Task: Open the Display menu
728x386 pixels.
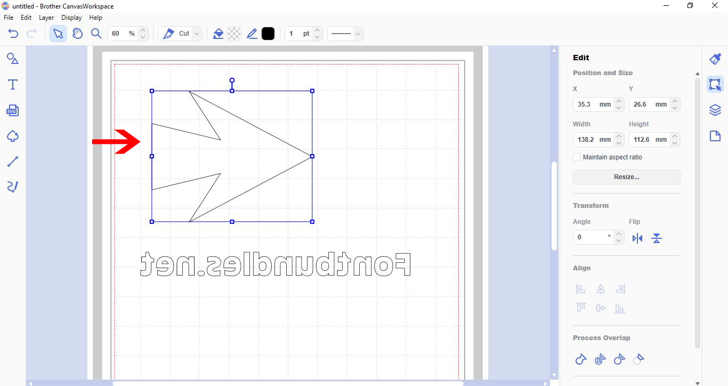Action: click(71, 18)
